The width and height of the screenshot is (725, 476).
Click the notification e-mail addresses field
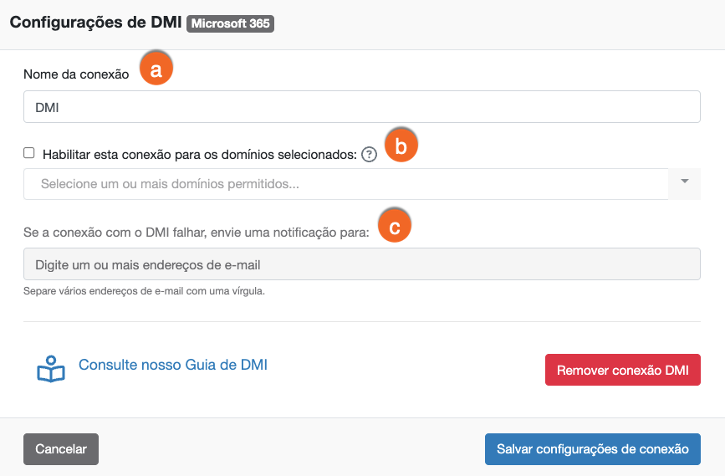point(362,264)
